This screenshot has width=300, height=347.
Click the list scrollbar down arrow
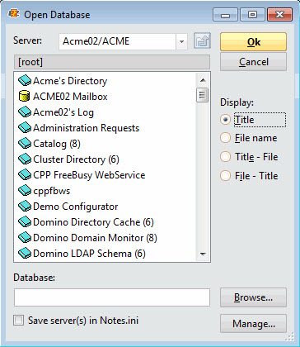[203, 254]
